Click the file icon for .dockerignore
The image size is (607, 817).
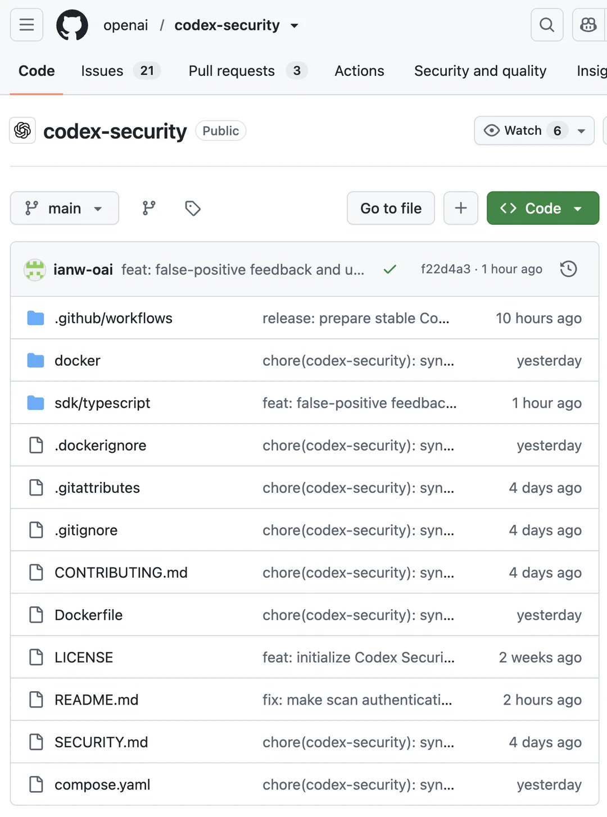point(36,445)
